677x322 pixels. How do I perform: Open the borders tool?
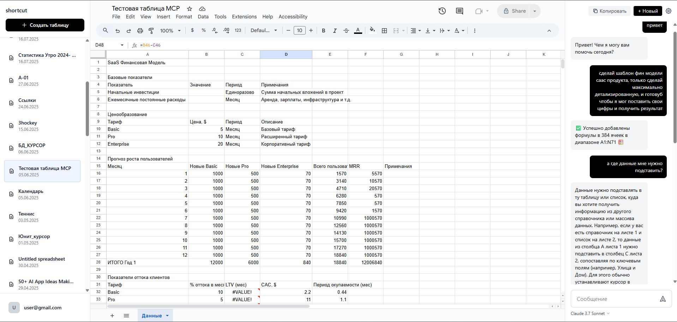point(384,31)
